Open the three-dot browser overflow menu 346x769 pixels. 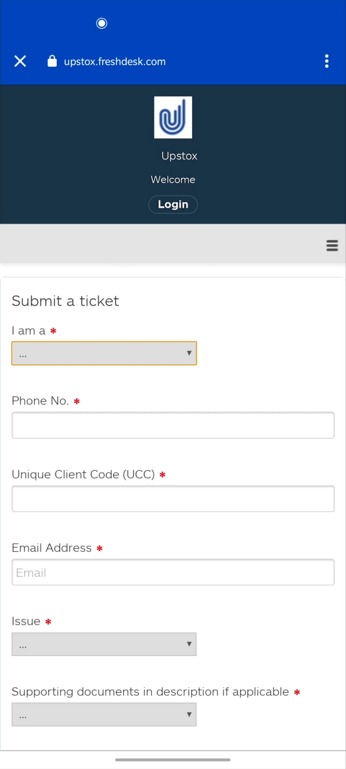326,61
